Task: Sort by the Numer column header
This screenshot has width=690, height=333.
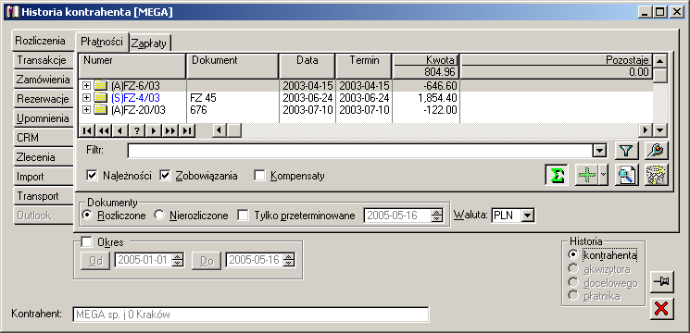Action: [132, 66]
